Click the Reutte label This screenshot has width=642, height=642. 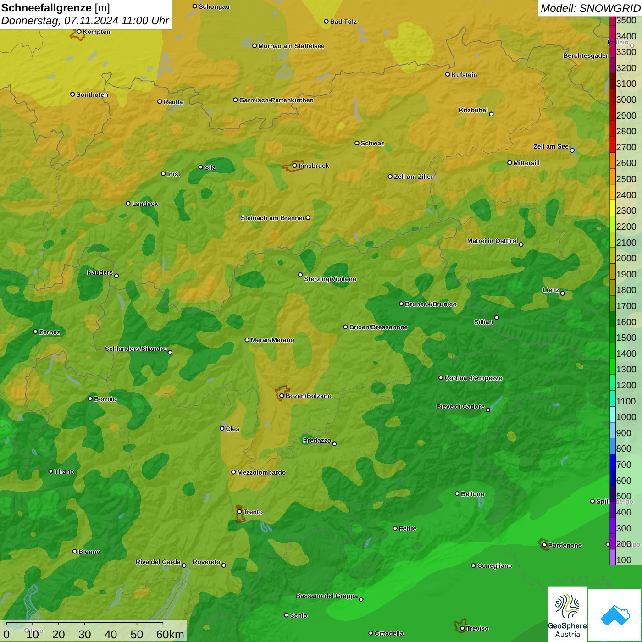pyautogui.click(x=173, y=102)
